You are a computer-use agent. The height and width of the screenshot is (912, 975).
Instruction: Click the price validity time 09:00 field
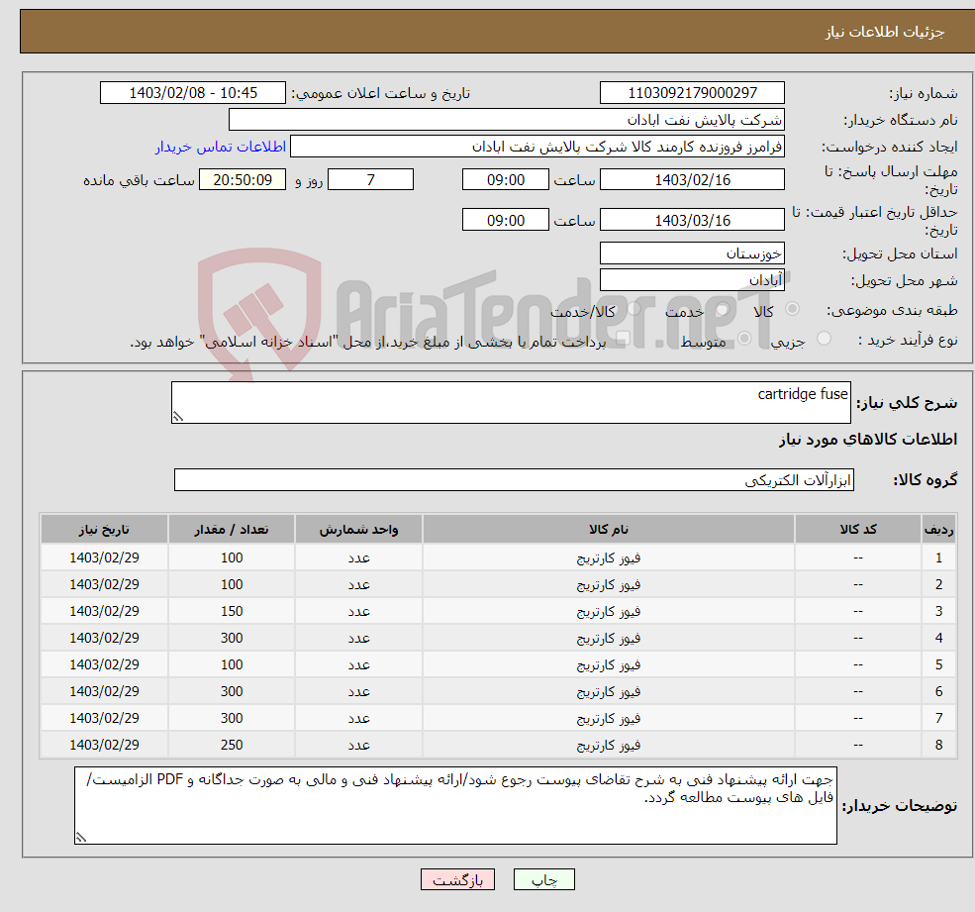(506, 220)
